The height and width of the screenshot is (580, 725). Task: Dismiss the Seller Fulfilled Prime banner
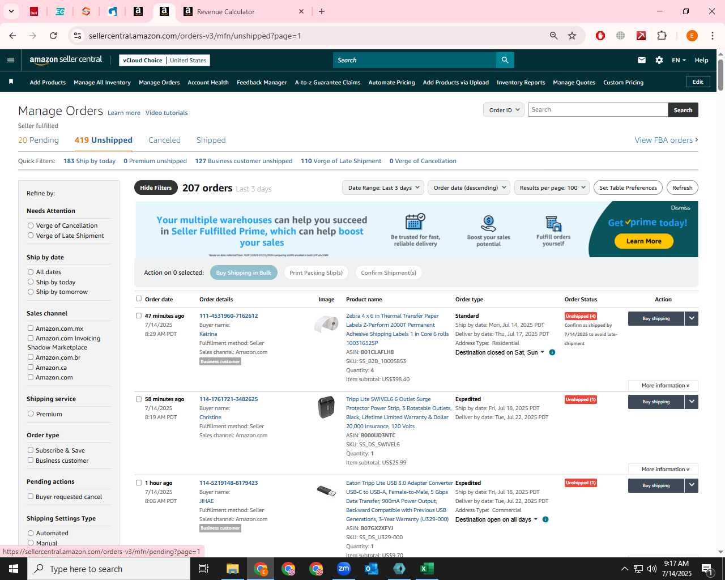(680, 208)
